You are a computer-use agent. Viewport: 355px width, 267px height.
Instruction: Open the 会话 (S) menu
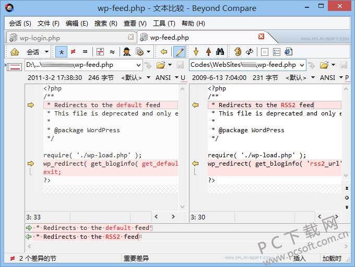point(20,24)
